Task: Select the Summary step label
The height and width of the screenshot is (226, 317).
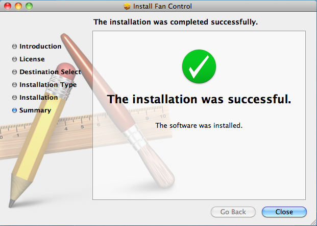Action: point(35,110)
